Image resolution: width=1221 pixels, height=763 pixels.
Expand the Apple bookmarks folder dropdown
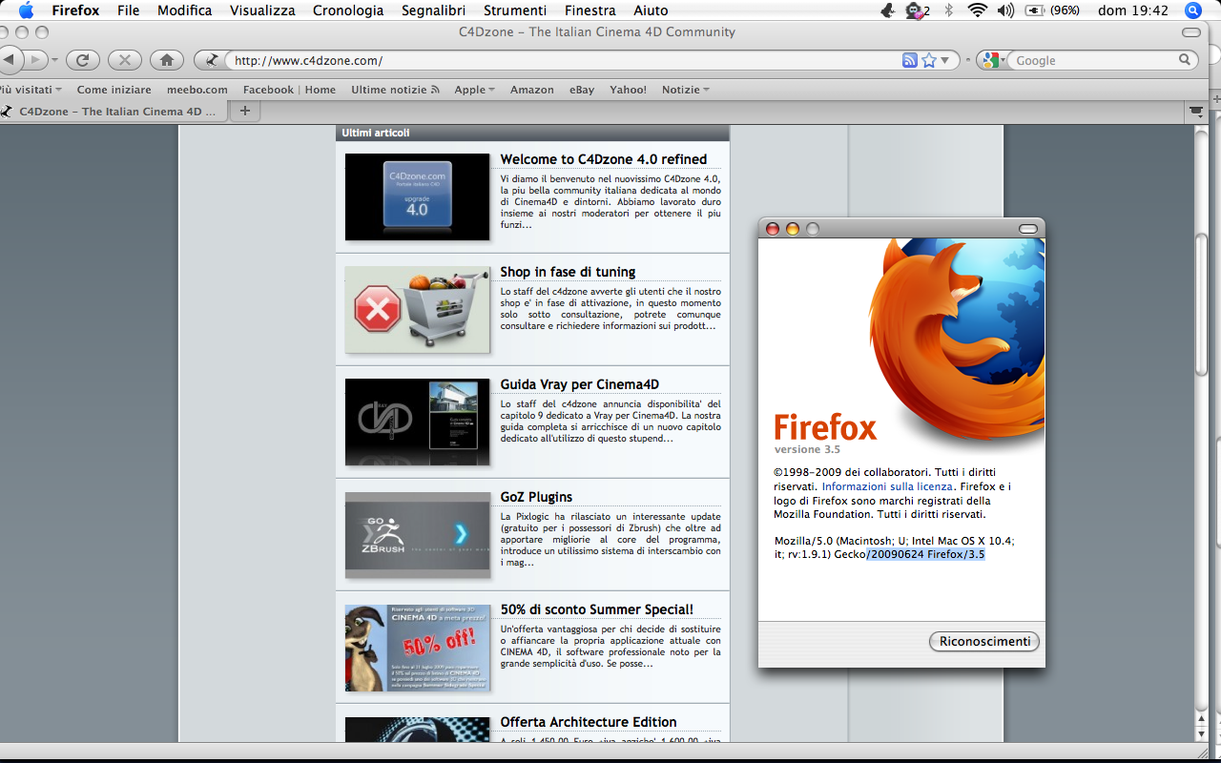[474, 90]
